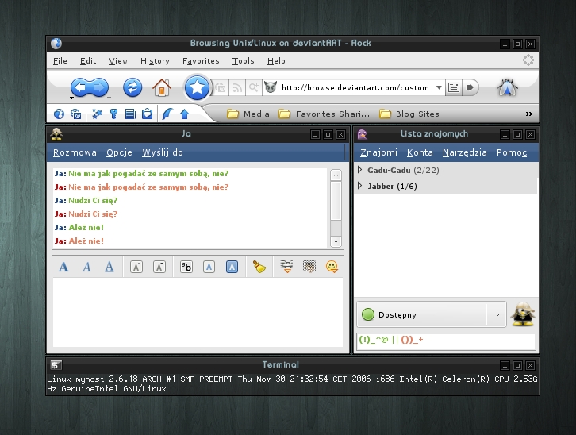The height and width of the screenshot is (435, 576).
Task: Open the news feeds list icon
Action: pyautogui.click(x=130, y=114)
